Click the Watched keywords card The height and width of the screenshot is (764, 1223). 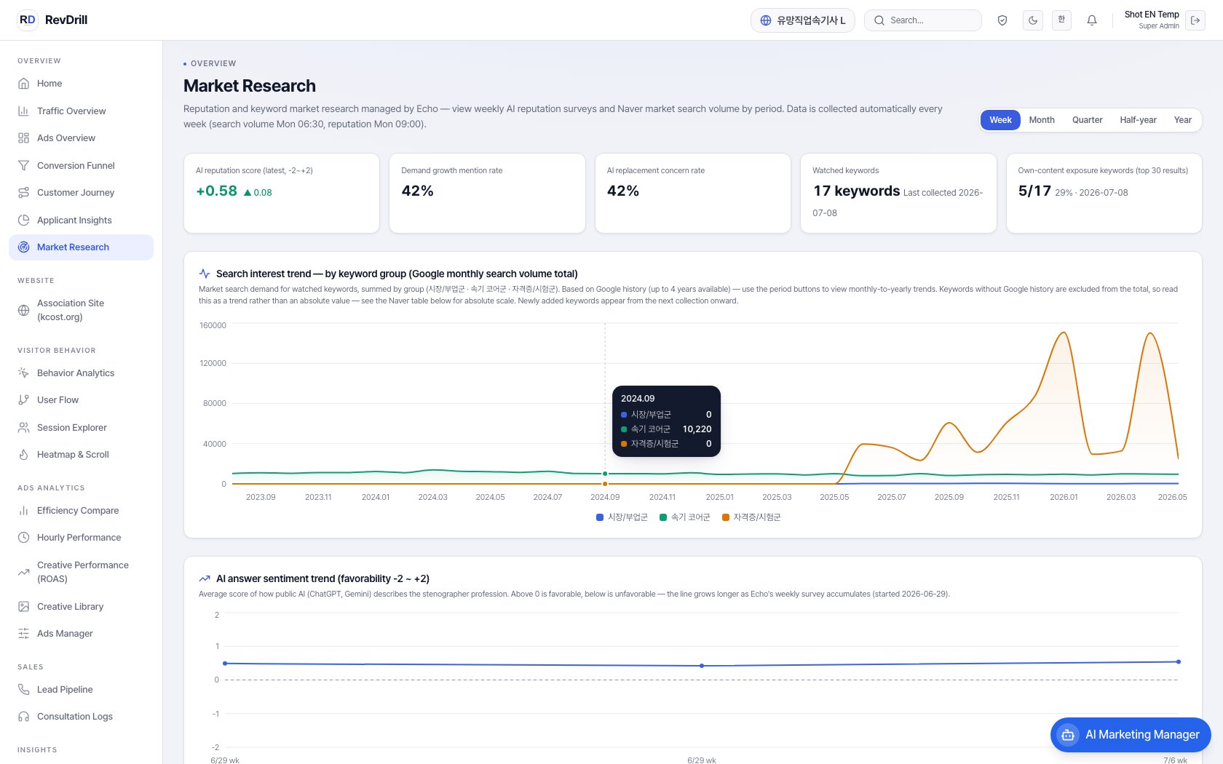pos(898,193)
